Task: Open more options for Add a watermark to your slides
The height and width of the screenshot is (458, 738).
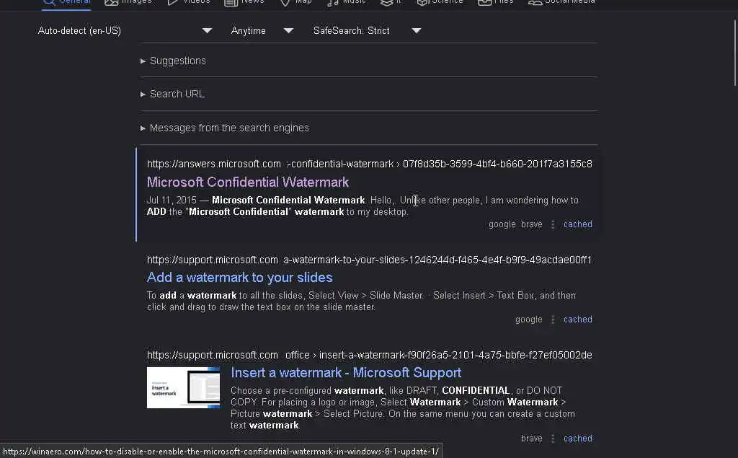Action: [553, 320]
